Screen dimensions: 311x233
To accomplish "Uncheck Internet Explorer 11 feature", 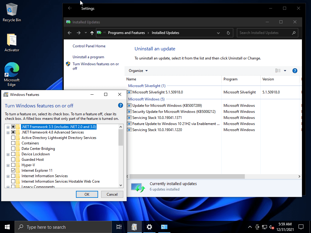I will point(13,171).
